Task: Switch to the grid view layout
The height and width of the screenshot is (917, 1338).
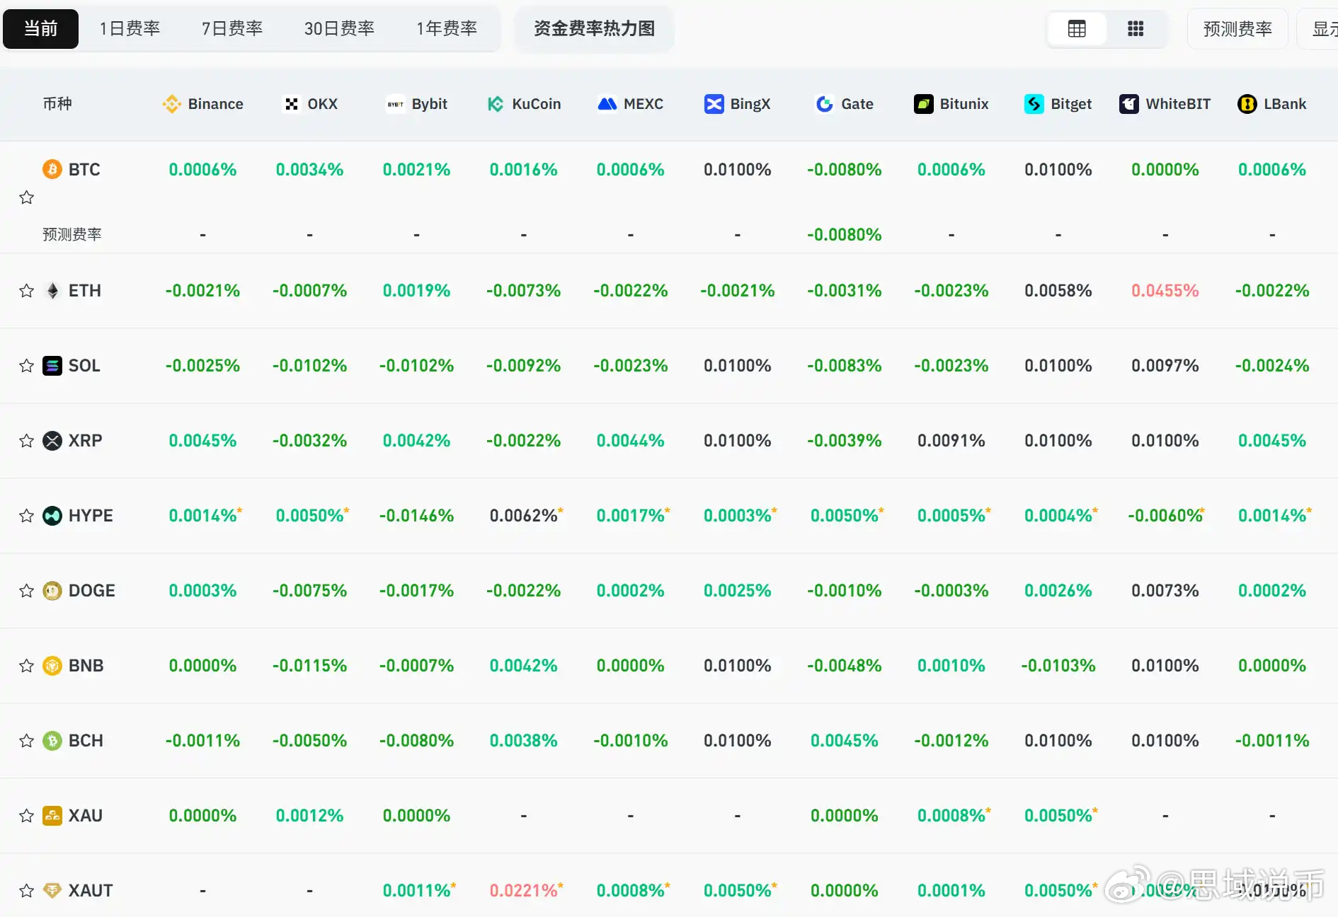Action: pos(1136,28)
